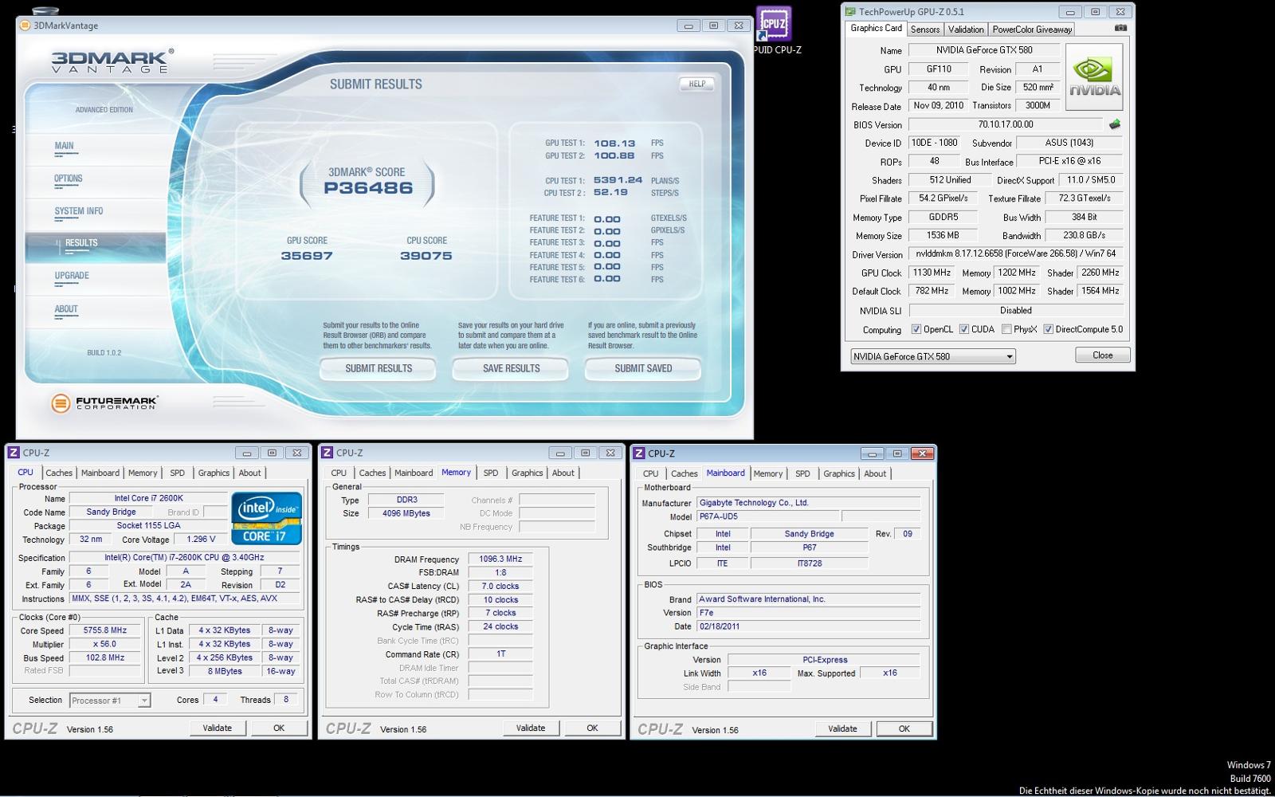The image size is (1275, 797).
Task: Open the PowerColor Giveaway tab
Action: pos(1032,29)
